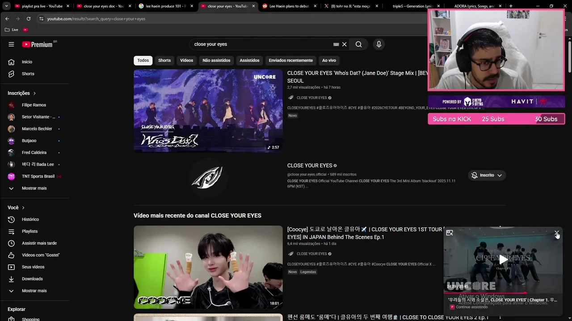Expand Mostrar mais under subscriptions
This screenshot has width=572, height=321.
[x=34, y=188]
